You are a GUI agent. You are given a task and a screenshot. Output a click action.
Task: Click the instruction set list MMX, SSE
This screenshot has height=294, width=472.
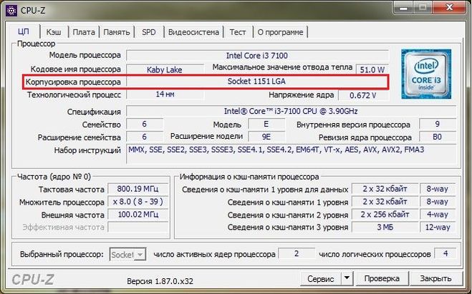291,154
